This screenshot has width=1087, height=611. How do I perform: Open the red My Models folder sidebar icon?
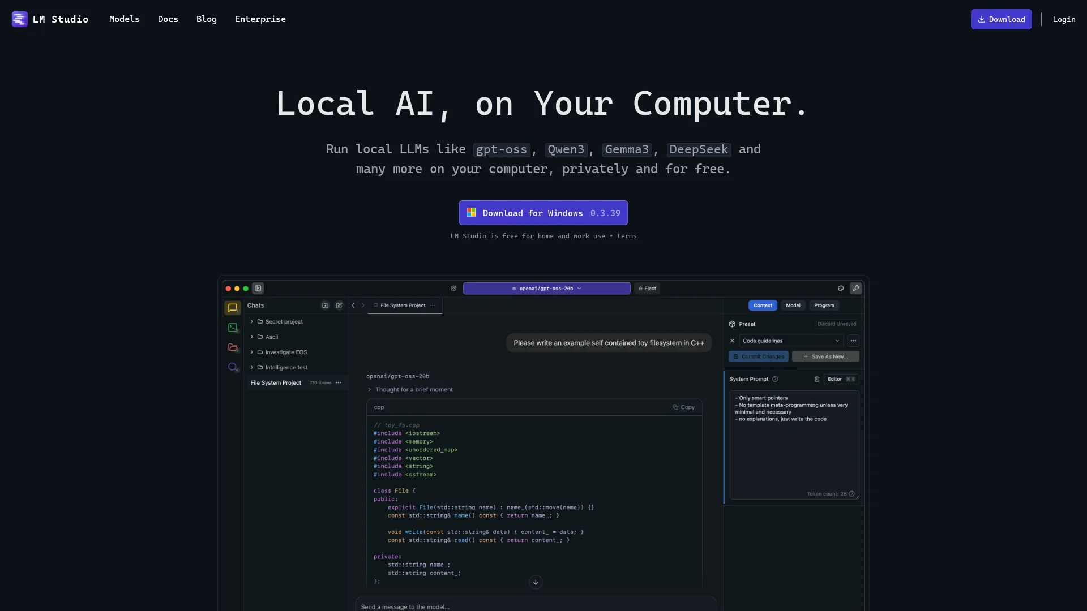(233, 347)
